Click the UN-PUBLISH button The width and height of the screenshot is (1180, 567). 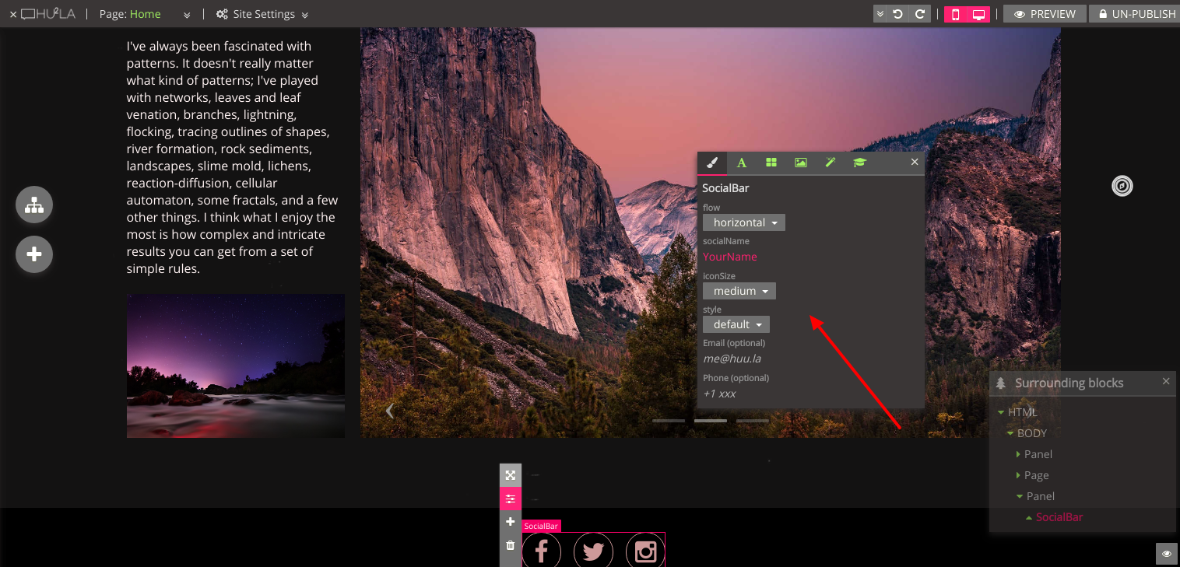click(x=1136, y=14)
